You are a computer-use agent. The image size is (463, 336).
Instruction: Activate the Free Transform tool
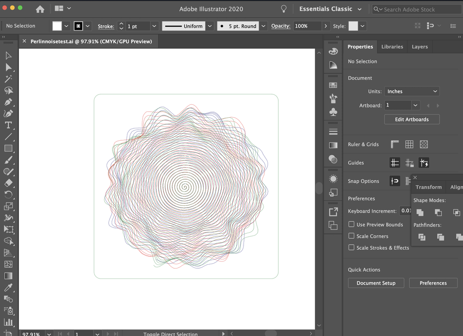[x=8, y=229]
